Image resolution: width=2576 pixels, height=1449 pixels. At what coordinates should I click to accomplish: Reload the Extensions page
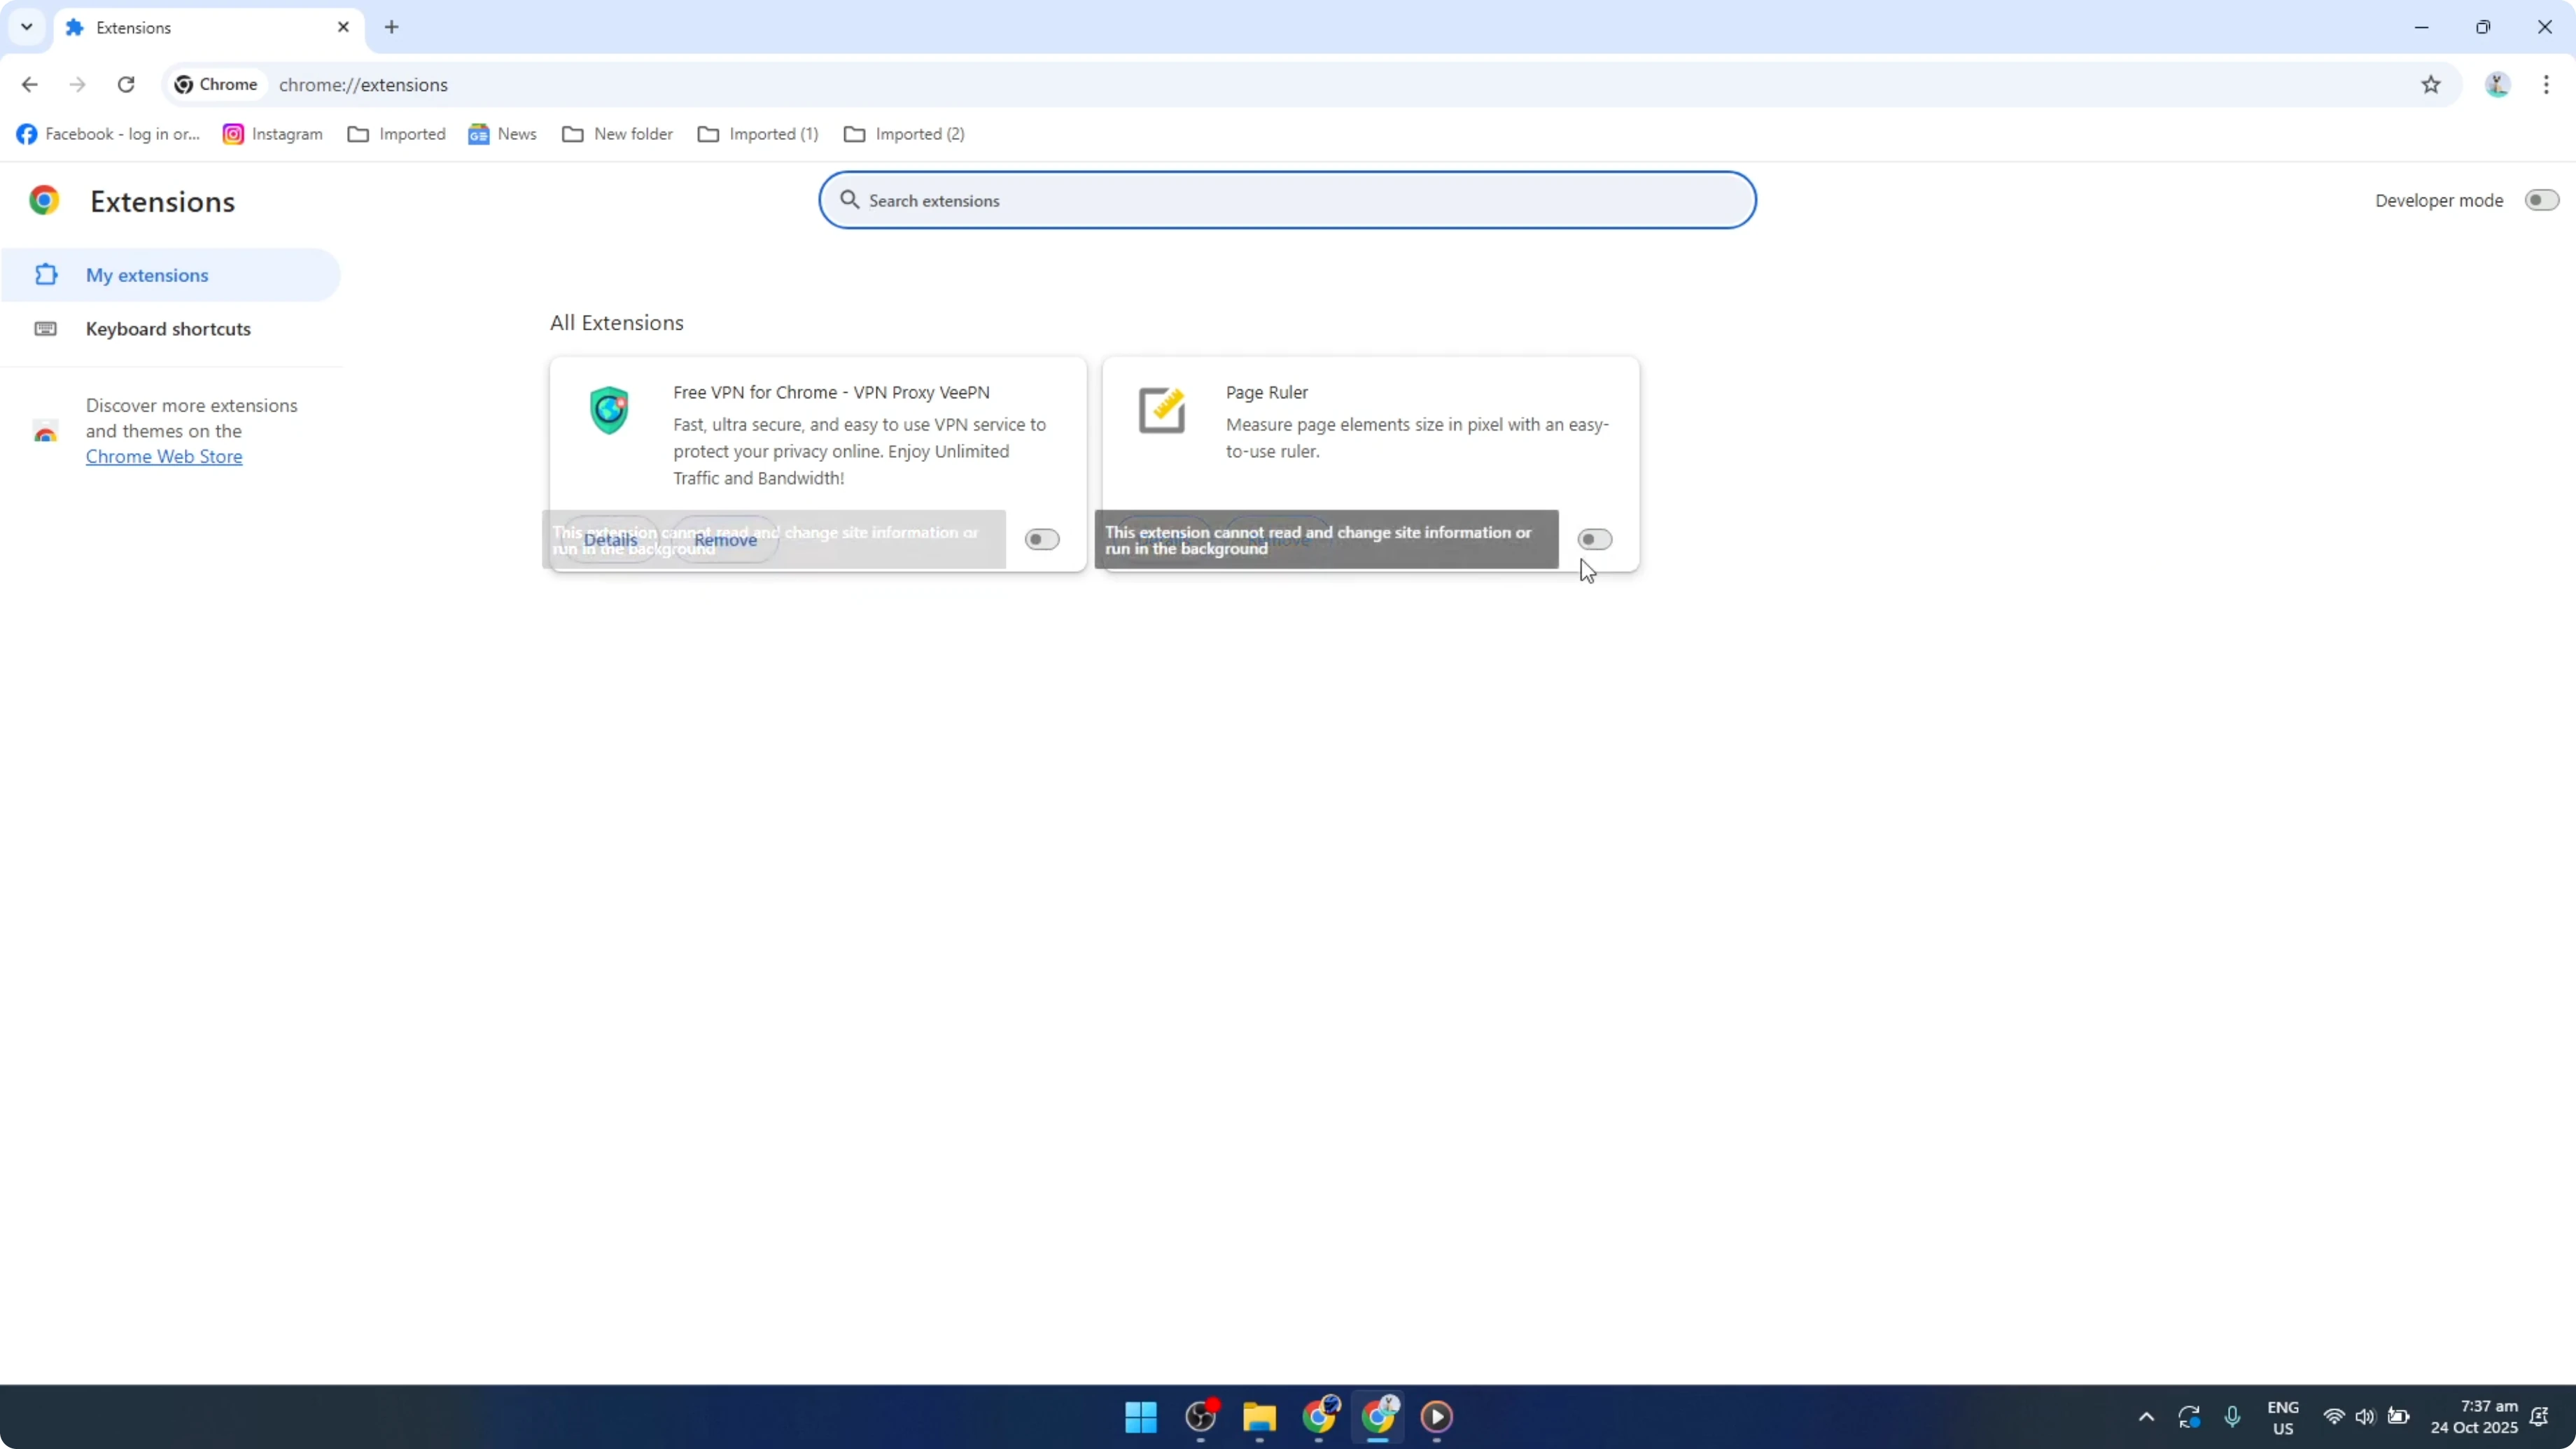[x=126, y=84]
